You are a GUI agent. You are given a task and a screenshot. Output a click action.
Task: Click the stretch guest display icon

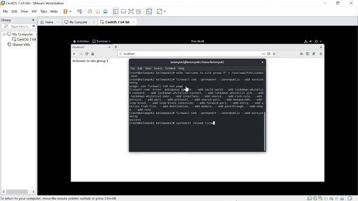(x=159, y=11)
